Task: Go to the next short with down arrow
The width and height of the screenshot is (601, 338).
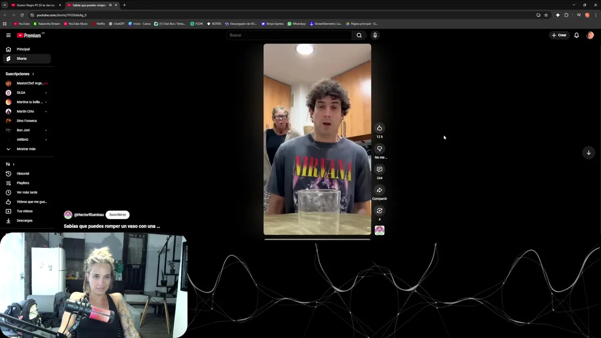Action: pyautogui.click(x=588, y=153)
